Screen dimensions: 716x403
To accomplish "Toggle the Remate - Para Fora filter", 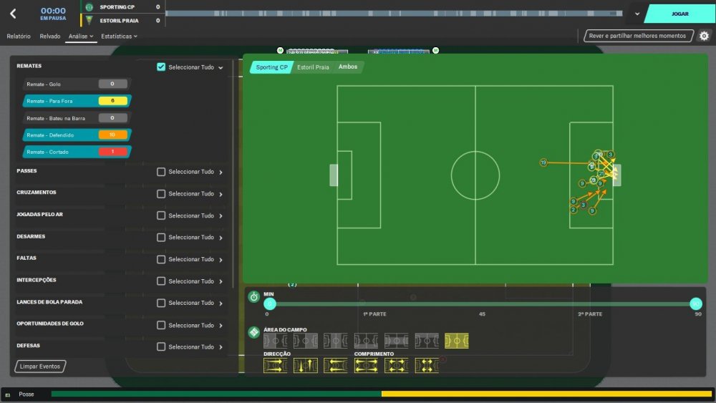I will pyautogui.click(x=77, y=101).
